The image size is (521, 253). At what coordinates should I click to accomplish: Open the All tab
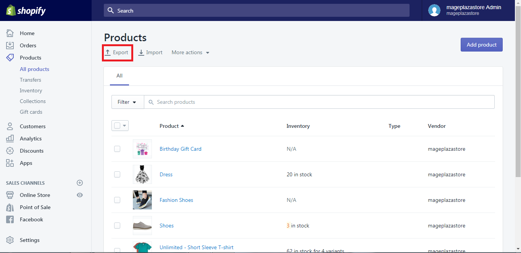[x=119, y=76]
